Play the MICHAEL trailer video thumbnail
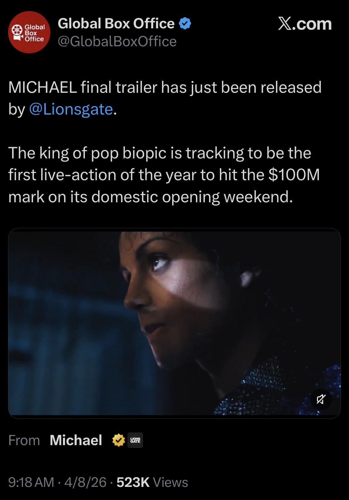The height and width of the screenshot is (500, 349). 174,323
